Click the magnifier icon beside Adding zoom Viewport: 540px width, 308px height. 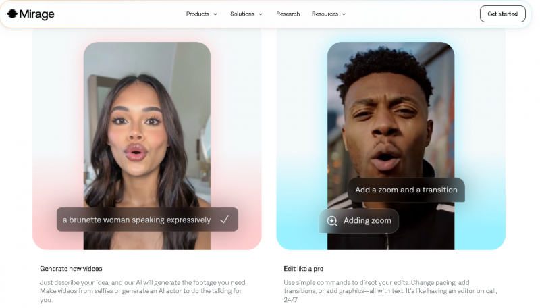click(332, 221)
